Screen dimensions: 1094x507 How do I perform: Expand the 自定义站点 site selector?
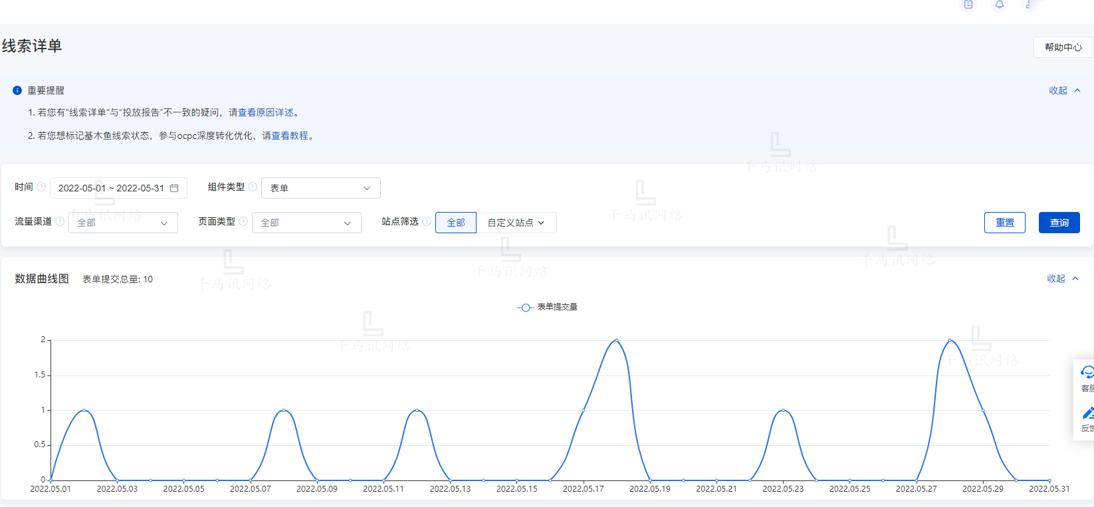pos(516,223)
